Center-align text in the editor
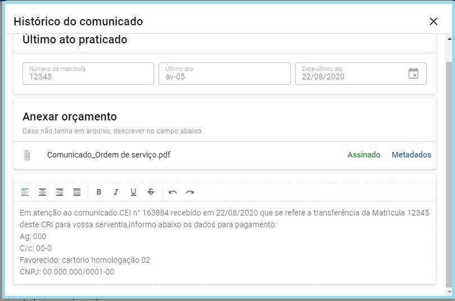Viewport: 455px width, 301px height. click(42, 192)
